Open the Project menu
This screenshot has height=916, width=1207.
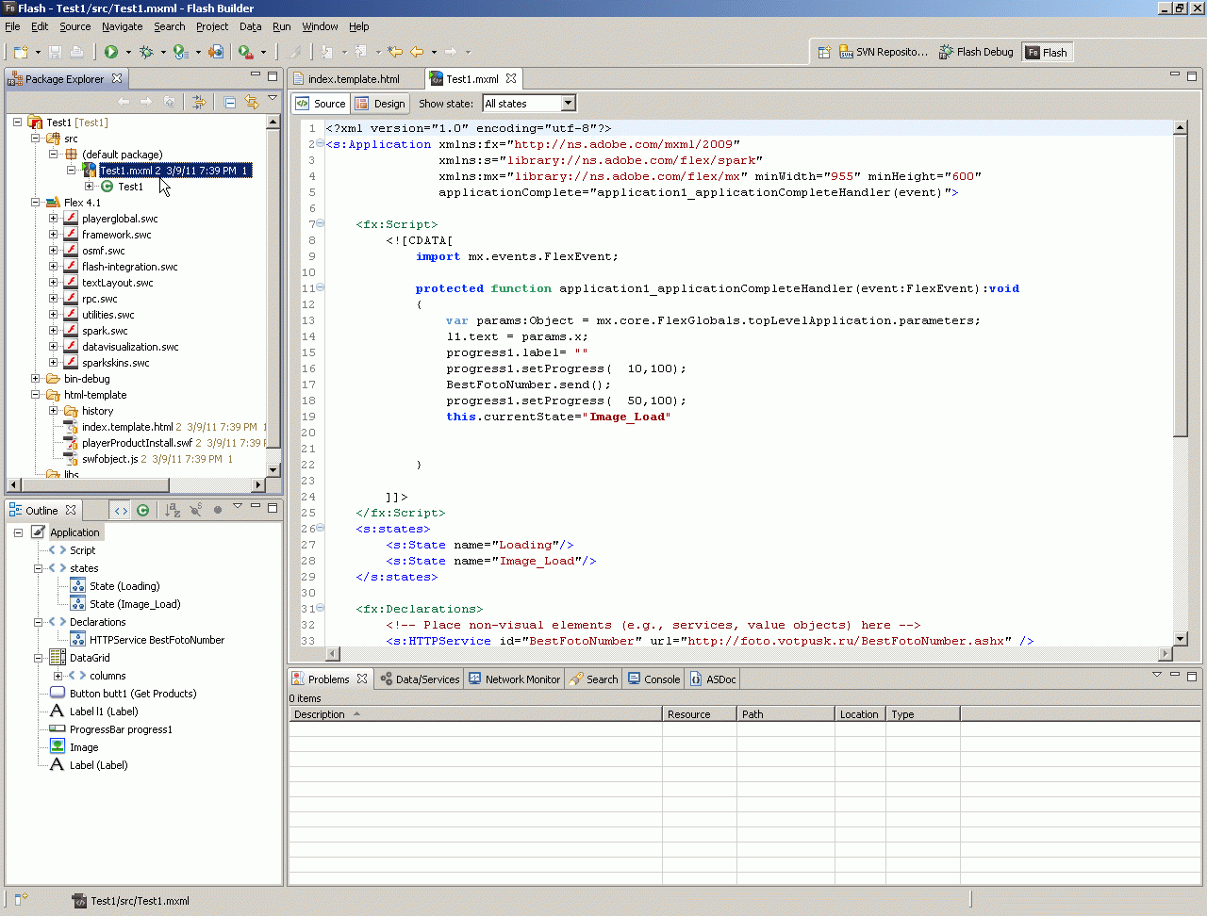coord(212,26)
